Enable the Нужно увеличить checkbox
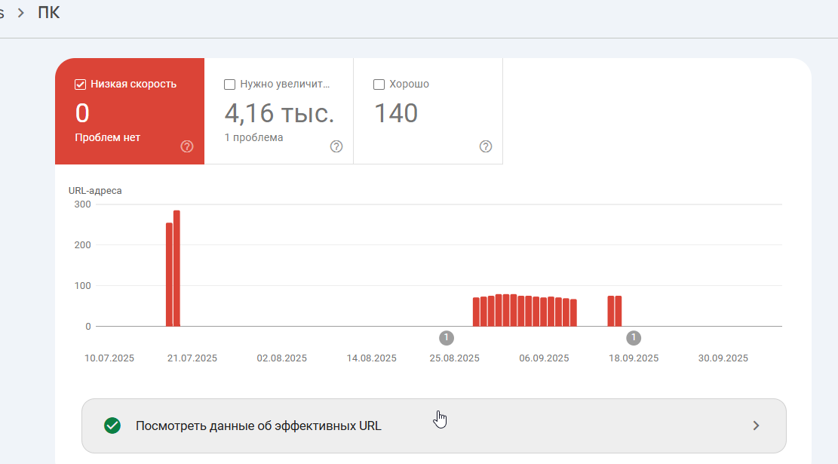 click(229, 85)
